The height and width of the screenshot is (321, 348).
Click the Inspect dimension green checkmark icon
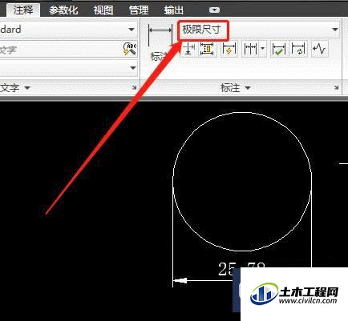coord(278,49)
